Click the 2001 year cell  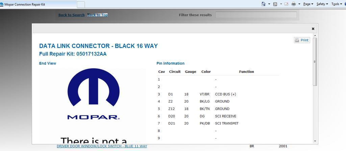[x=283, y=146]
